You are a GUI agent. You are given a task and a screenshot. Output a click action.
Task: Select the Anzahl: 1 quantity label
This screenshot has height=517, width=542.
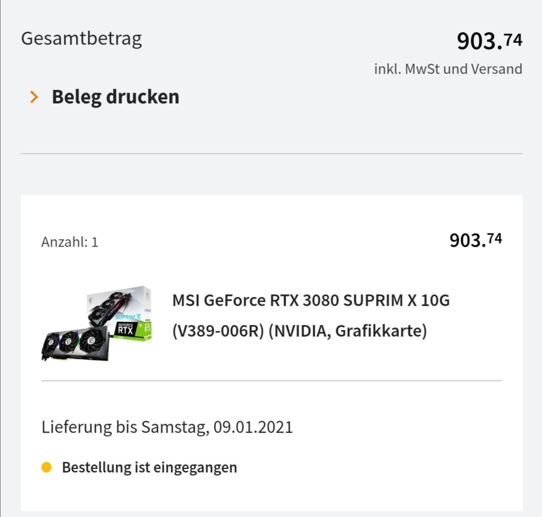[70, 242]
